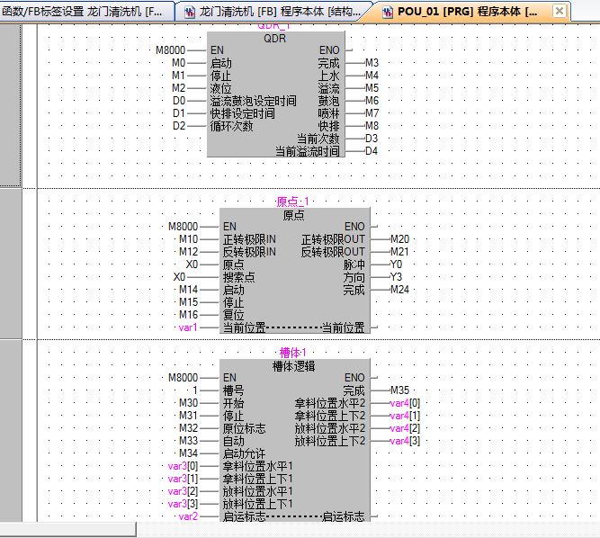Image resolution: width=600 pixels, height=538 pixels.
Task: Click the icon on the 龙门清洗机 [FB] 程序本体 tab
Action: 189,13
